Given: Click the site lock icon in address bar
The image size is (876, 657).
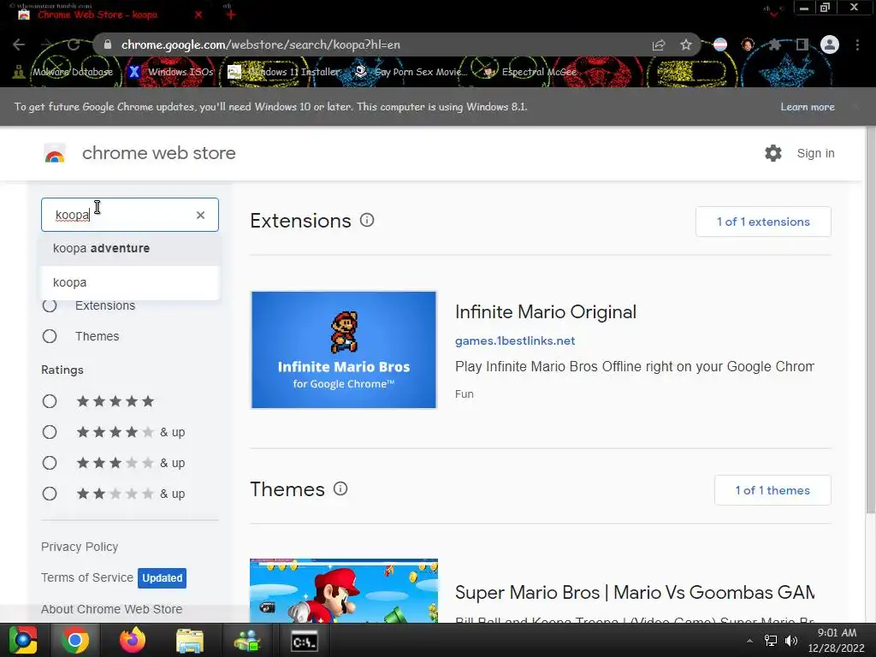Looking at the screenshot, I should click(x=108, y=44).
